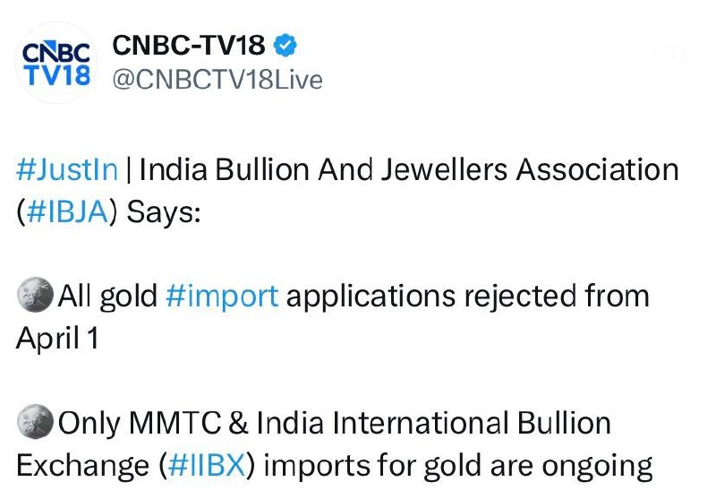This screenshot has height=499, width=716.
Task: Click the word "MMTC" in the tweet
Action: coord(179,423)
